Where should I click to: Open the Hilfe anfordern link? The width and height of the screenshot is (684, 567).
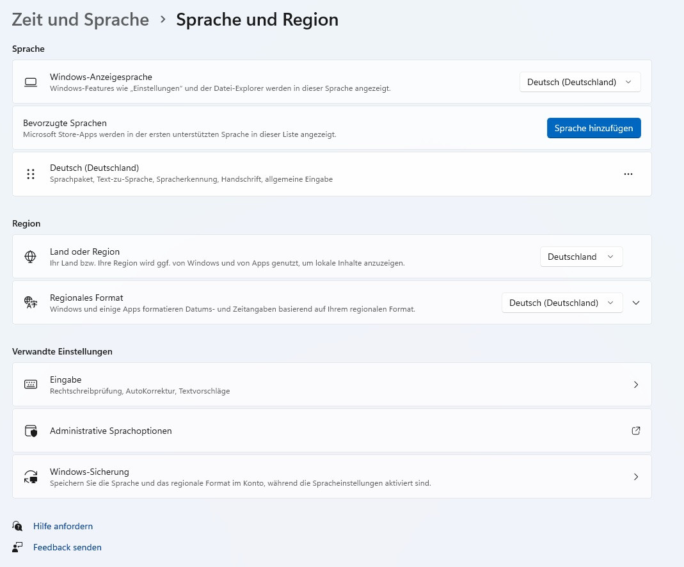pyautogui.click(x=63, y=526)
